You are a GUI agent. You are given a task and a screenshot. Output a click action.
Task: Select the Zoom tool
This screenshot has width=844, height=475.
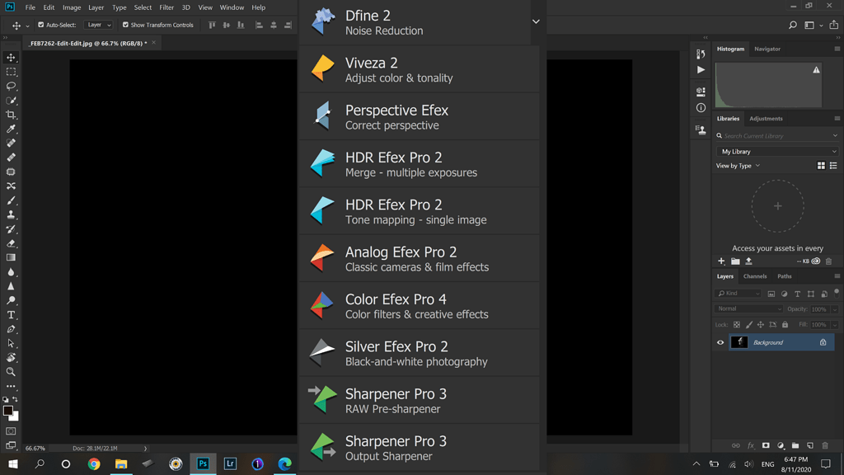[11, 373]
